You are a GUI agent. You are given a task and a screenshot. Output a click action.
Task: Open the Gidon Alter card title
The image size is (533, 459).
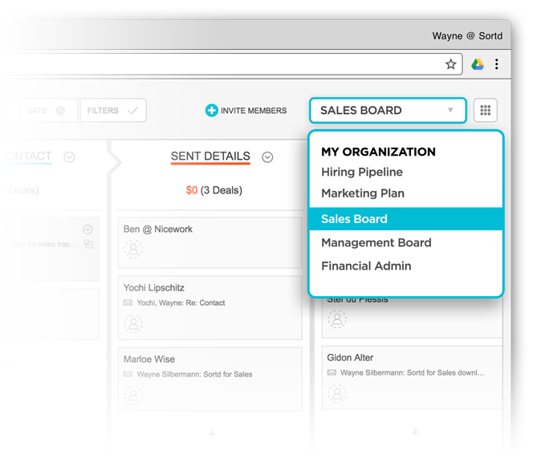pyautogui.click(x=350, y=357)
